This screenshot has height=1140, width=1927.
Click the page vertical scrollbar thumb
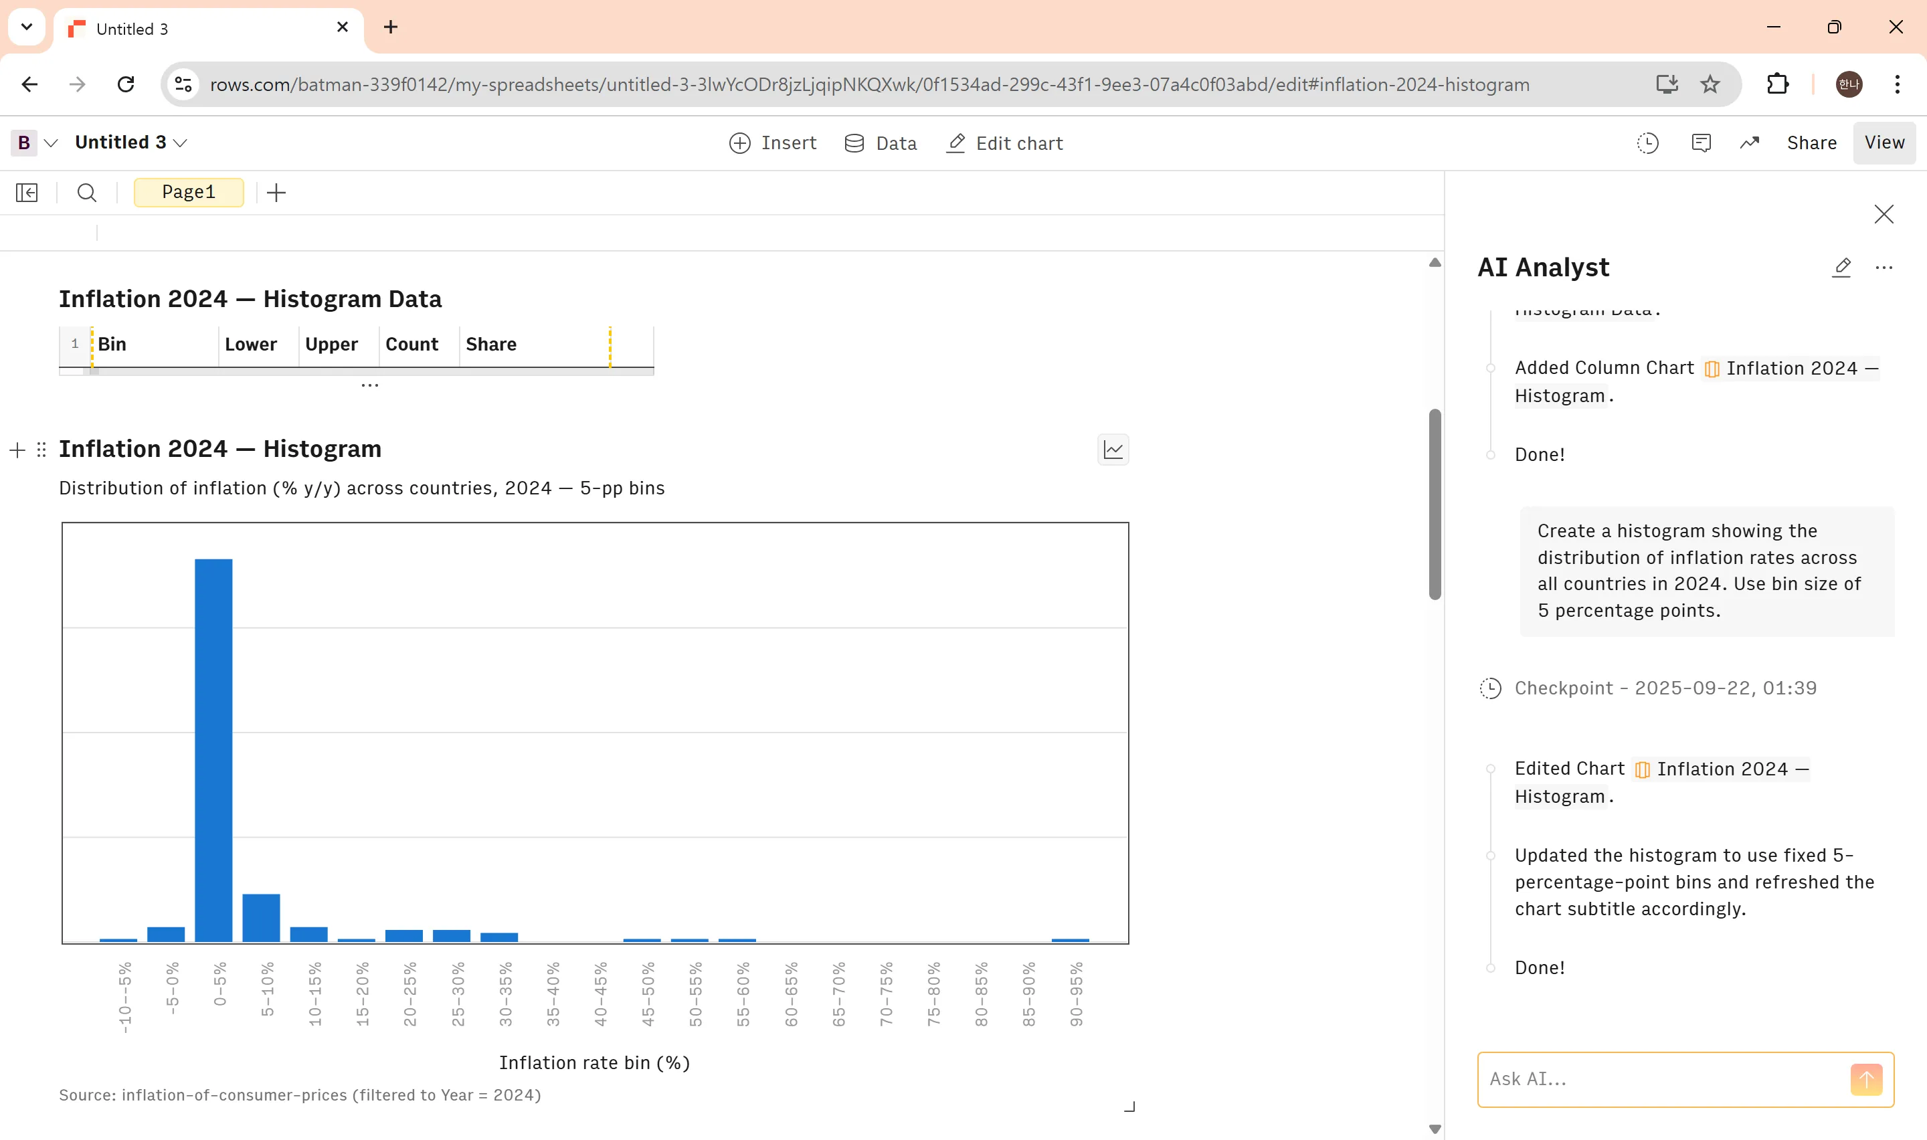[1434, 503]
